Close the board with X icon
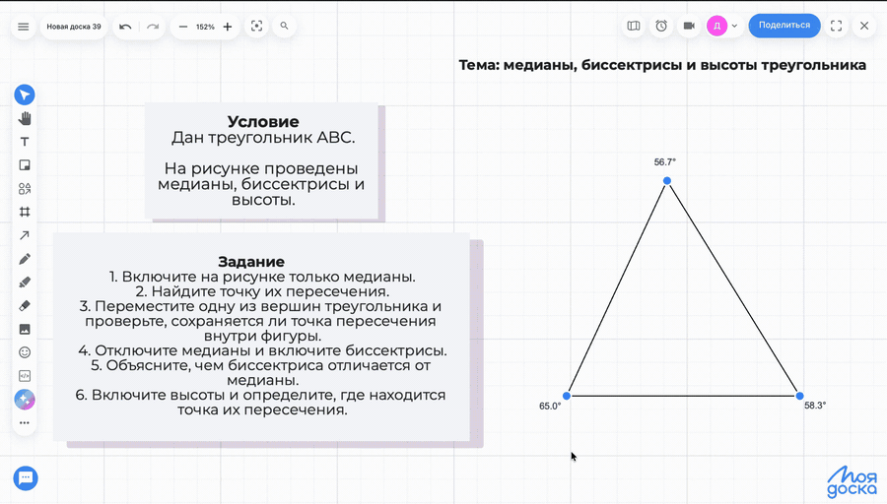The width and height of the screenshot is (887, 504). click(x=864, y=26)
